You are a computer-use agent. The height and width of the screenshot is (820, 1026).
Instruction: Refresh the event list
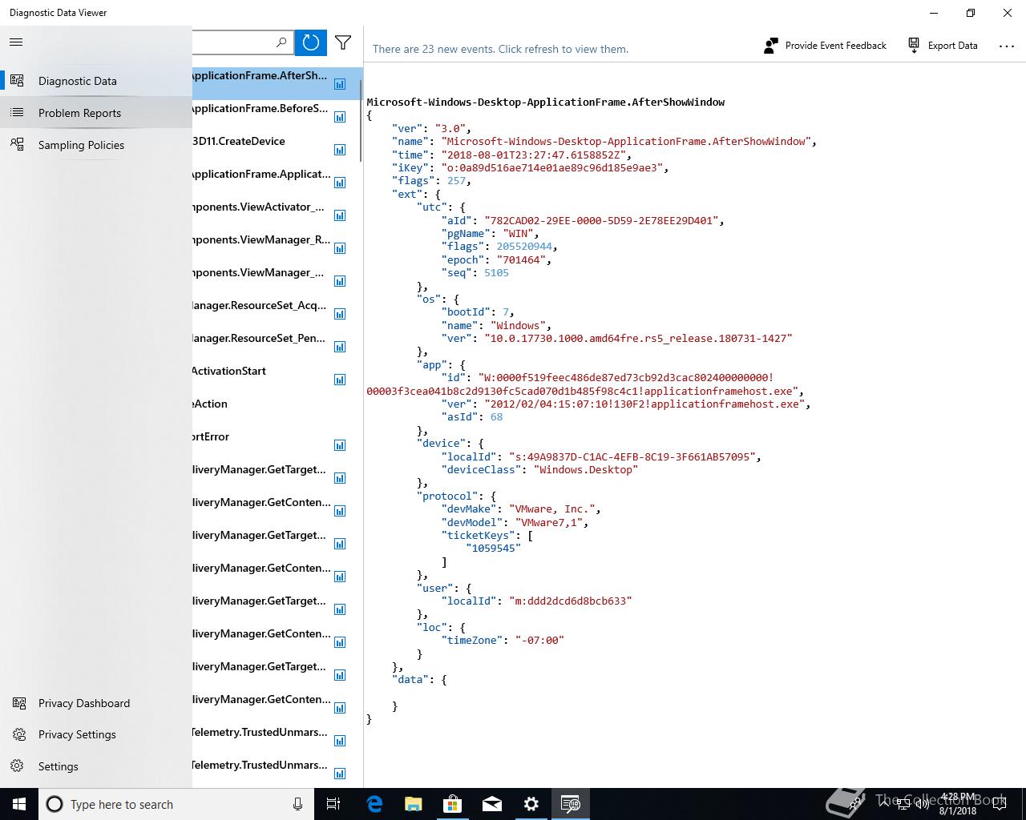311,42
